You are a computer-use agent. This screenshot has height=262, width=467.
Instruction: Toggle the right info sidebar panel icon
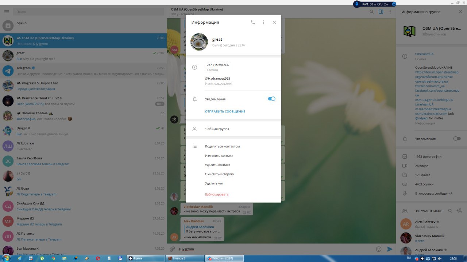click(381, 12)
